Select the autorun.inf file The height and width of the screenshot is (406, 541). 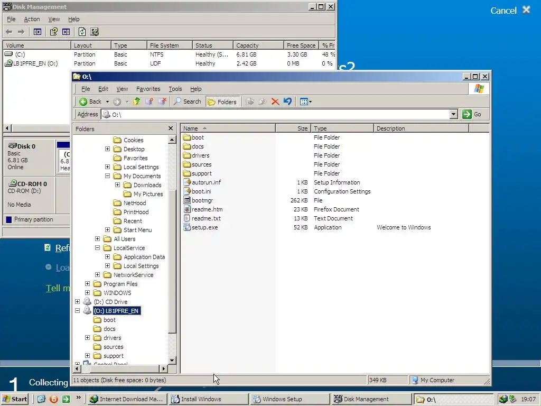pos(207,182)
